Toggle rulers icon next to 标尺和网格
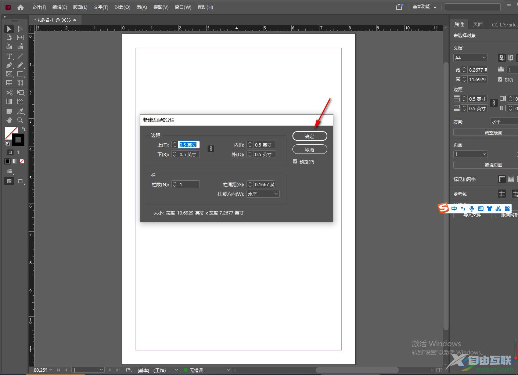 tap(502, 179)
